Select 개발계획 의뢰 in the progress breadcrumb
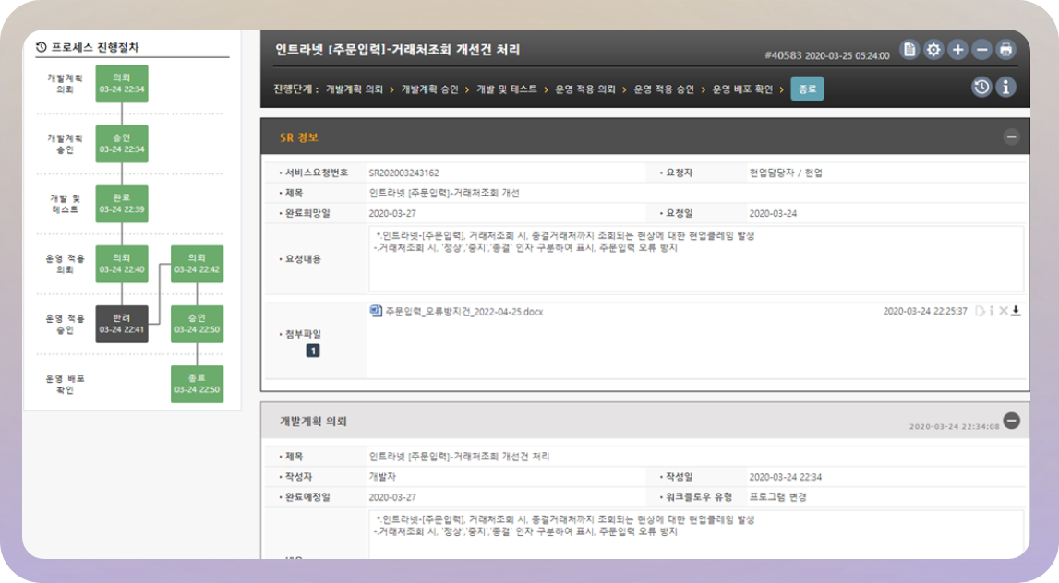The width and height of the screenshot is (1059, 583). tap(354, 89)
